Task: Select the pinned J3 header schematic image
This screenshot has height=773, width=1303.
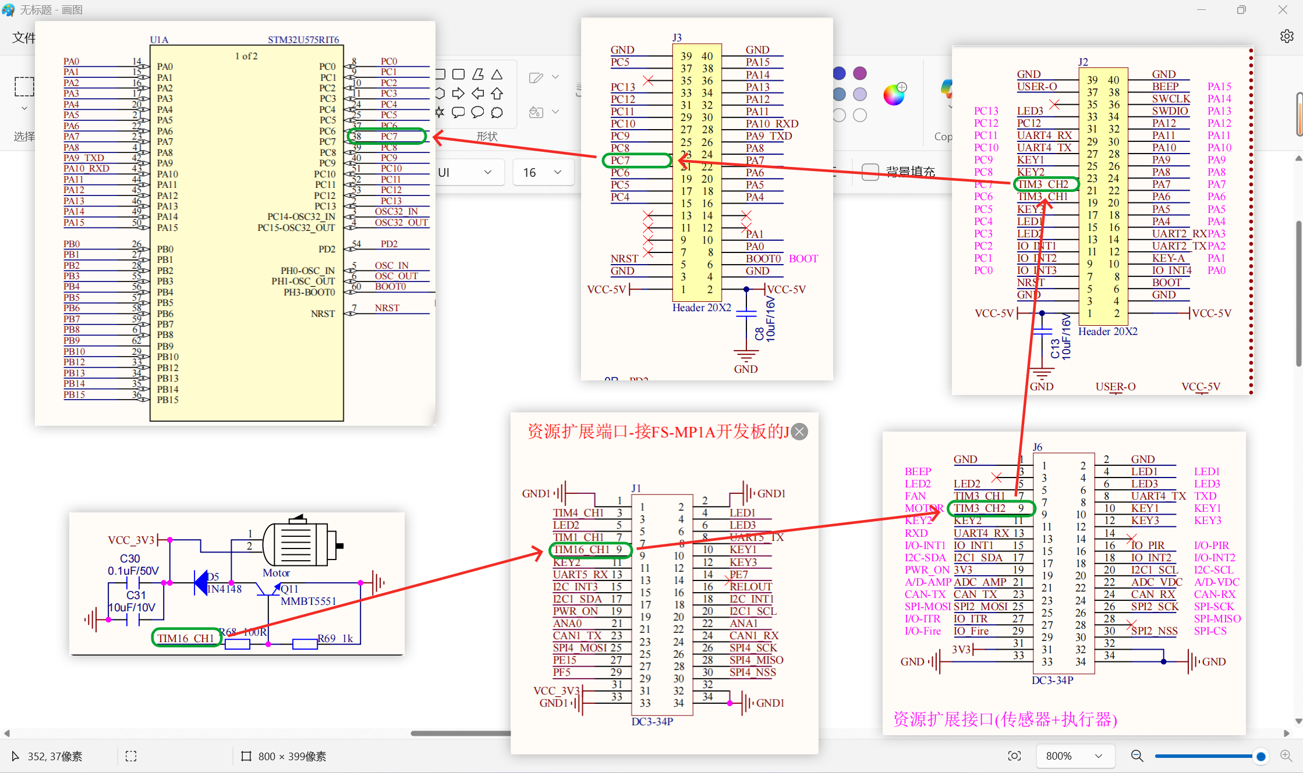Action: (x=707, y=199)
